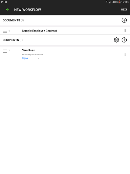Viewport: 130px width, 174px height.
Task: Open Sample Employee Contract overflow menu
Action: click(x=125, y=31)
